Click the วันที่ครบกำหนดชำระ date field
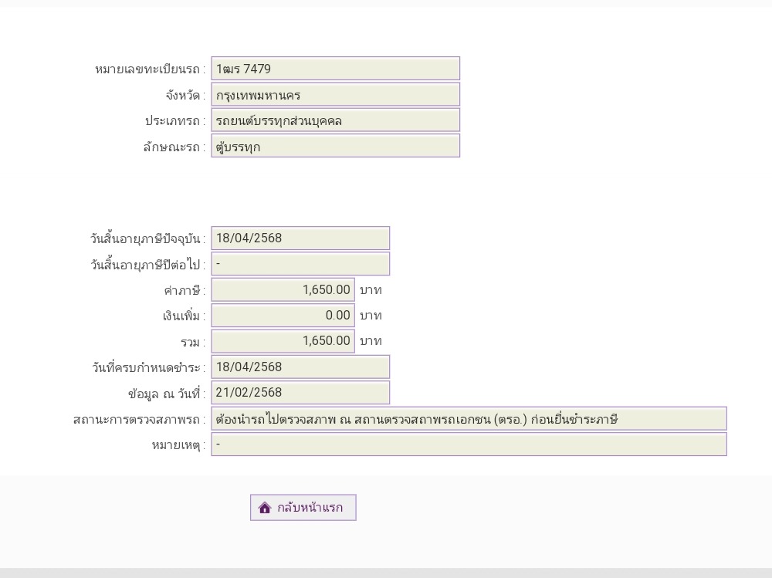 [300, 367]
